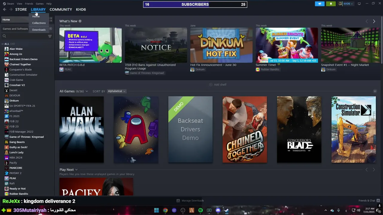Image resolution: width=383 pixels, height=215 pixels.
Task: Click the Big Picture mode monitor icon
Action: point(359,4)
